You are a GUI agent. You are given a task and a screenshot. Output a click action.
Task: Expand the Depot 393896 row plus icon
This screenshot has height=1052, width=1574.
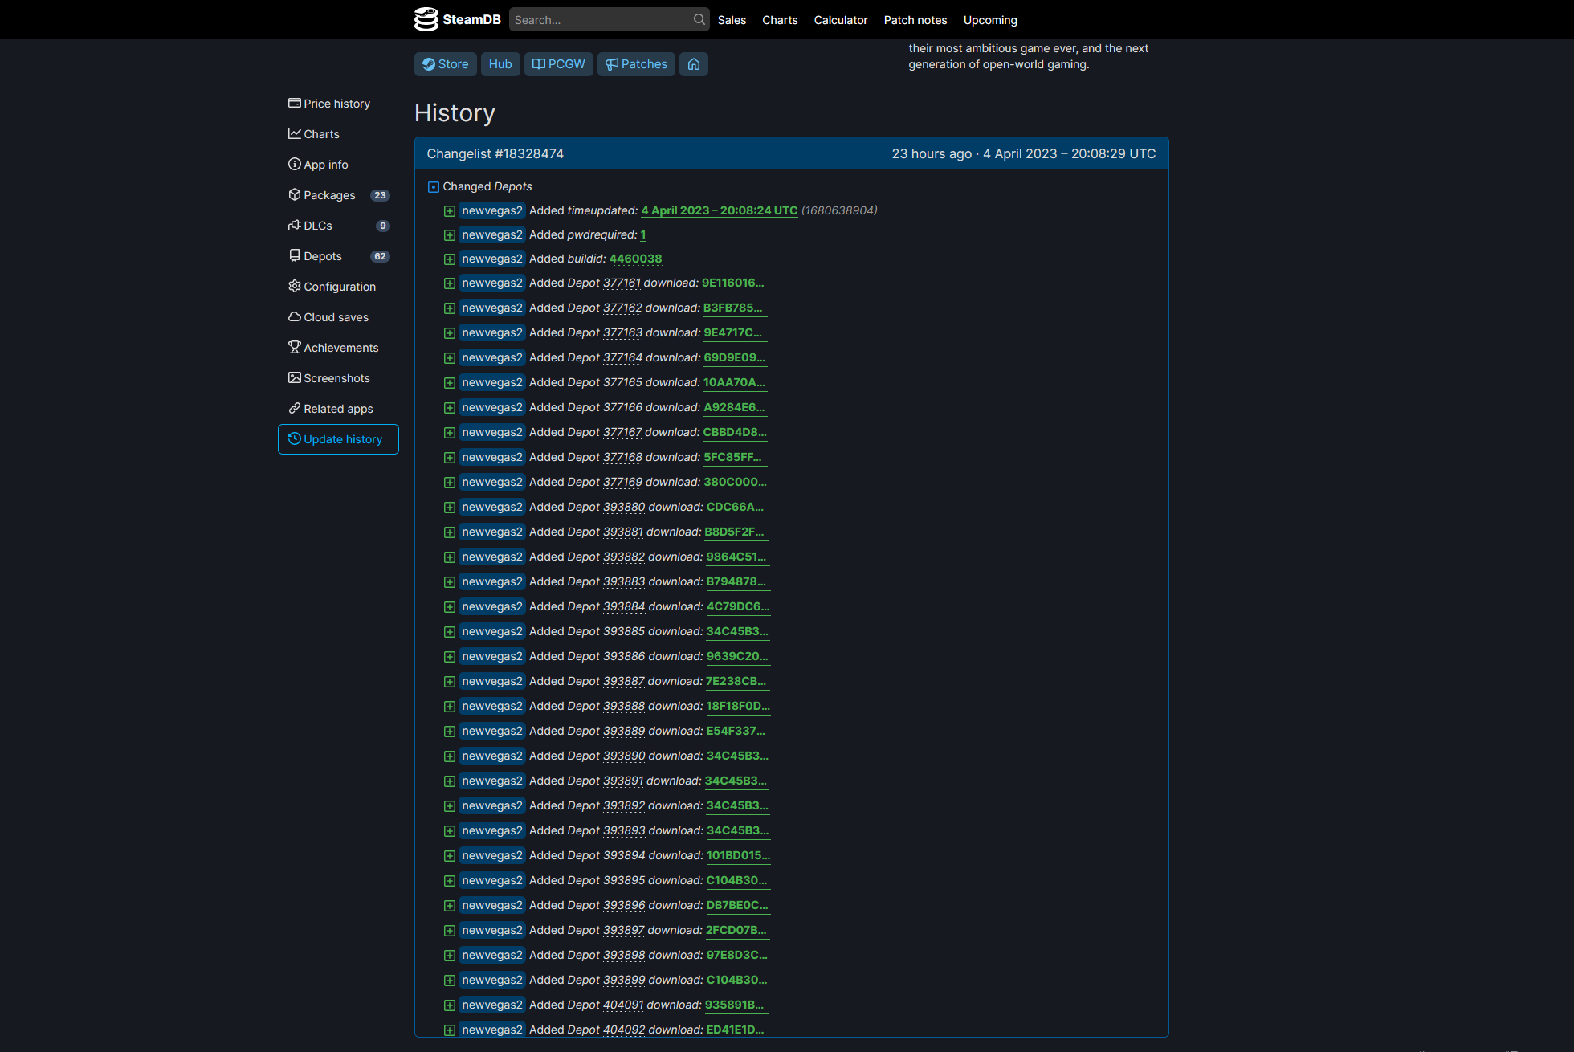pos(450,906)
